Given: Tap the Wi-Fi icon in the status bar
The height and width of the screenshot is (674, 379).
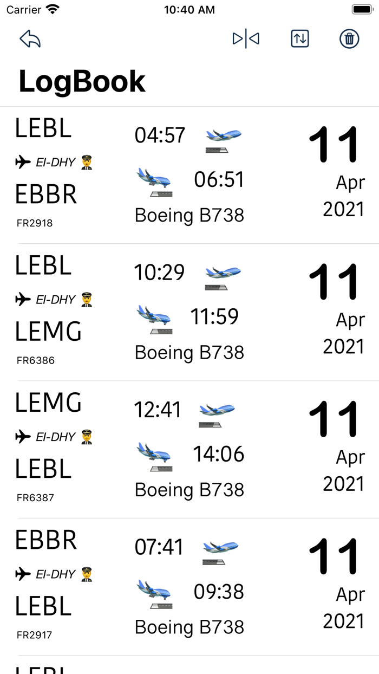Looking at the screenshot, I should [x=50, y=9].
